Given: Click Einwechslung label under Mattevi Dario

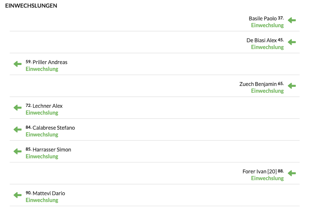Looking at the screenshot, I should click(42, 200).
